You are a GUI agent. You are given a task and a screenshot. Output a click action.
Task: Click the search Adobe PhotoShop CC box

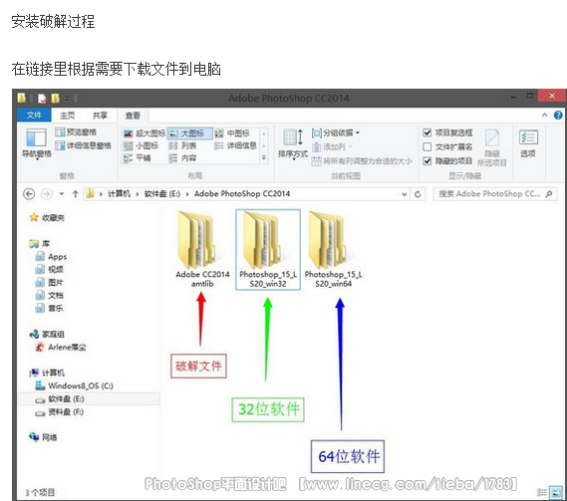494,194
